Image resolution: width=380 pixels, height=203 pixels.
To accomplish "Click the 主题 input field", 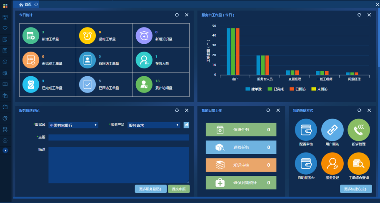I will point(119,137).
